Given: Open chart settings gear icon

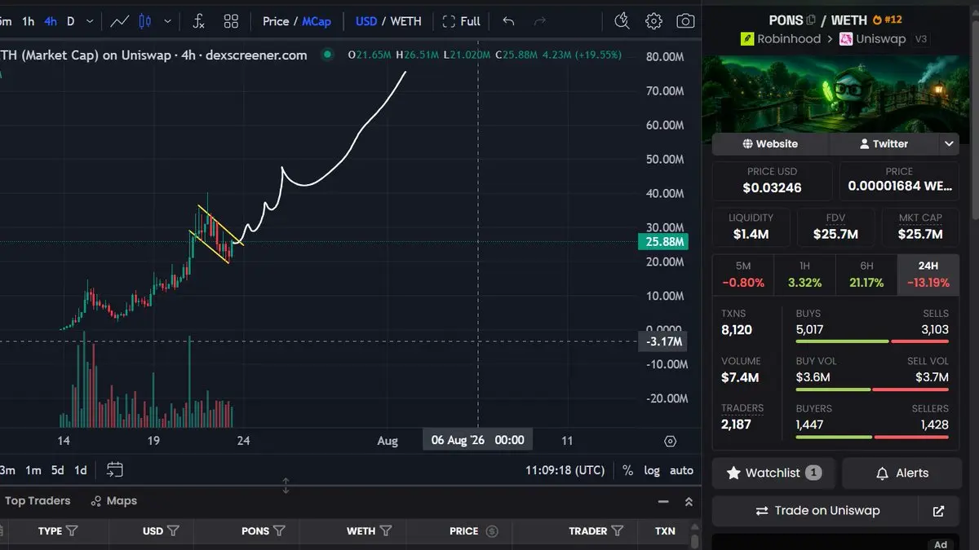Looking at the screenshot, I should pos(653,21).
